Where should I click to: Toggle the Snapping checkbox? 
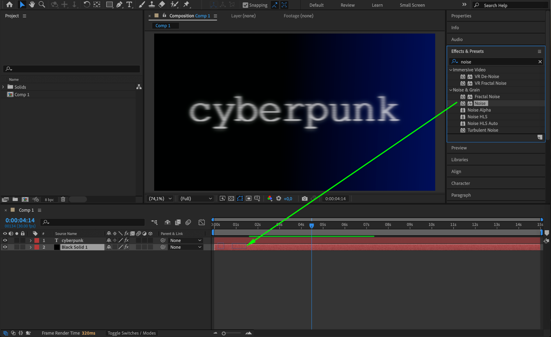tap(245, 5)
